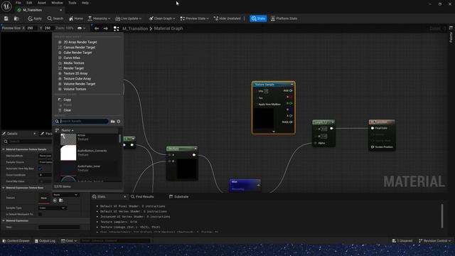
Task: Open the Texture None asset dropdown
Action: tap(65, 195)
